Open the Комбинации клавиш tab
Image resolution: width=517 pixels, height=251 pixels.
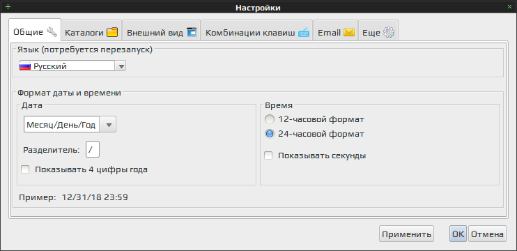[x=257, y=32]
